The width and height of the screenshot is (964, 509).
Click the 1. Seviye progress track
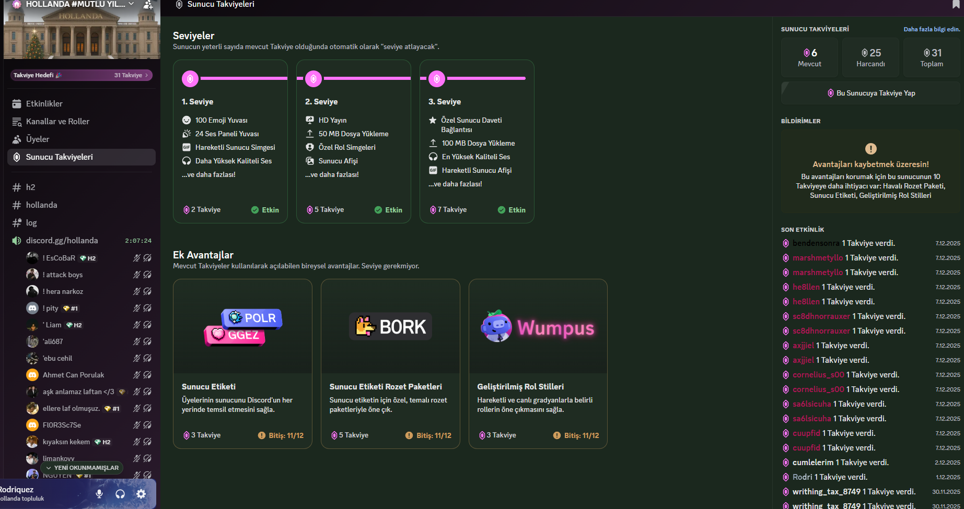(x=244, y=78)
